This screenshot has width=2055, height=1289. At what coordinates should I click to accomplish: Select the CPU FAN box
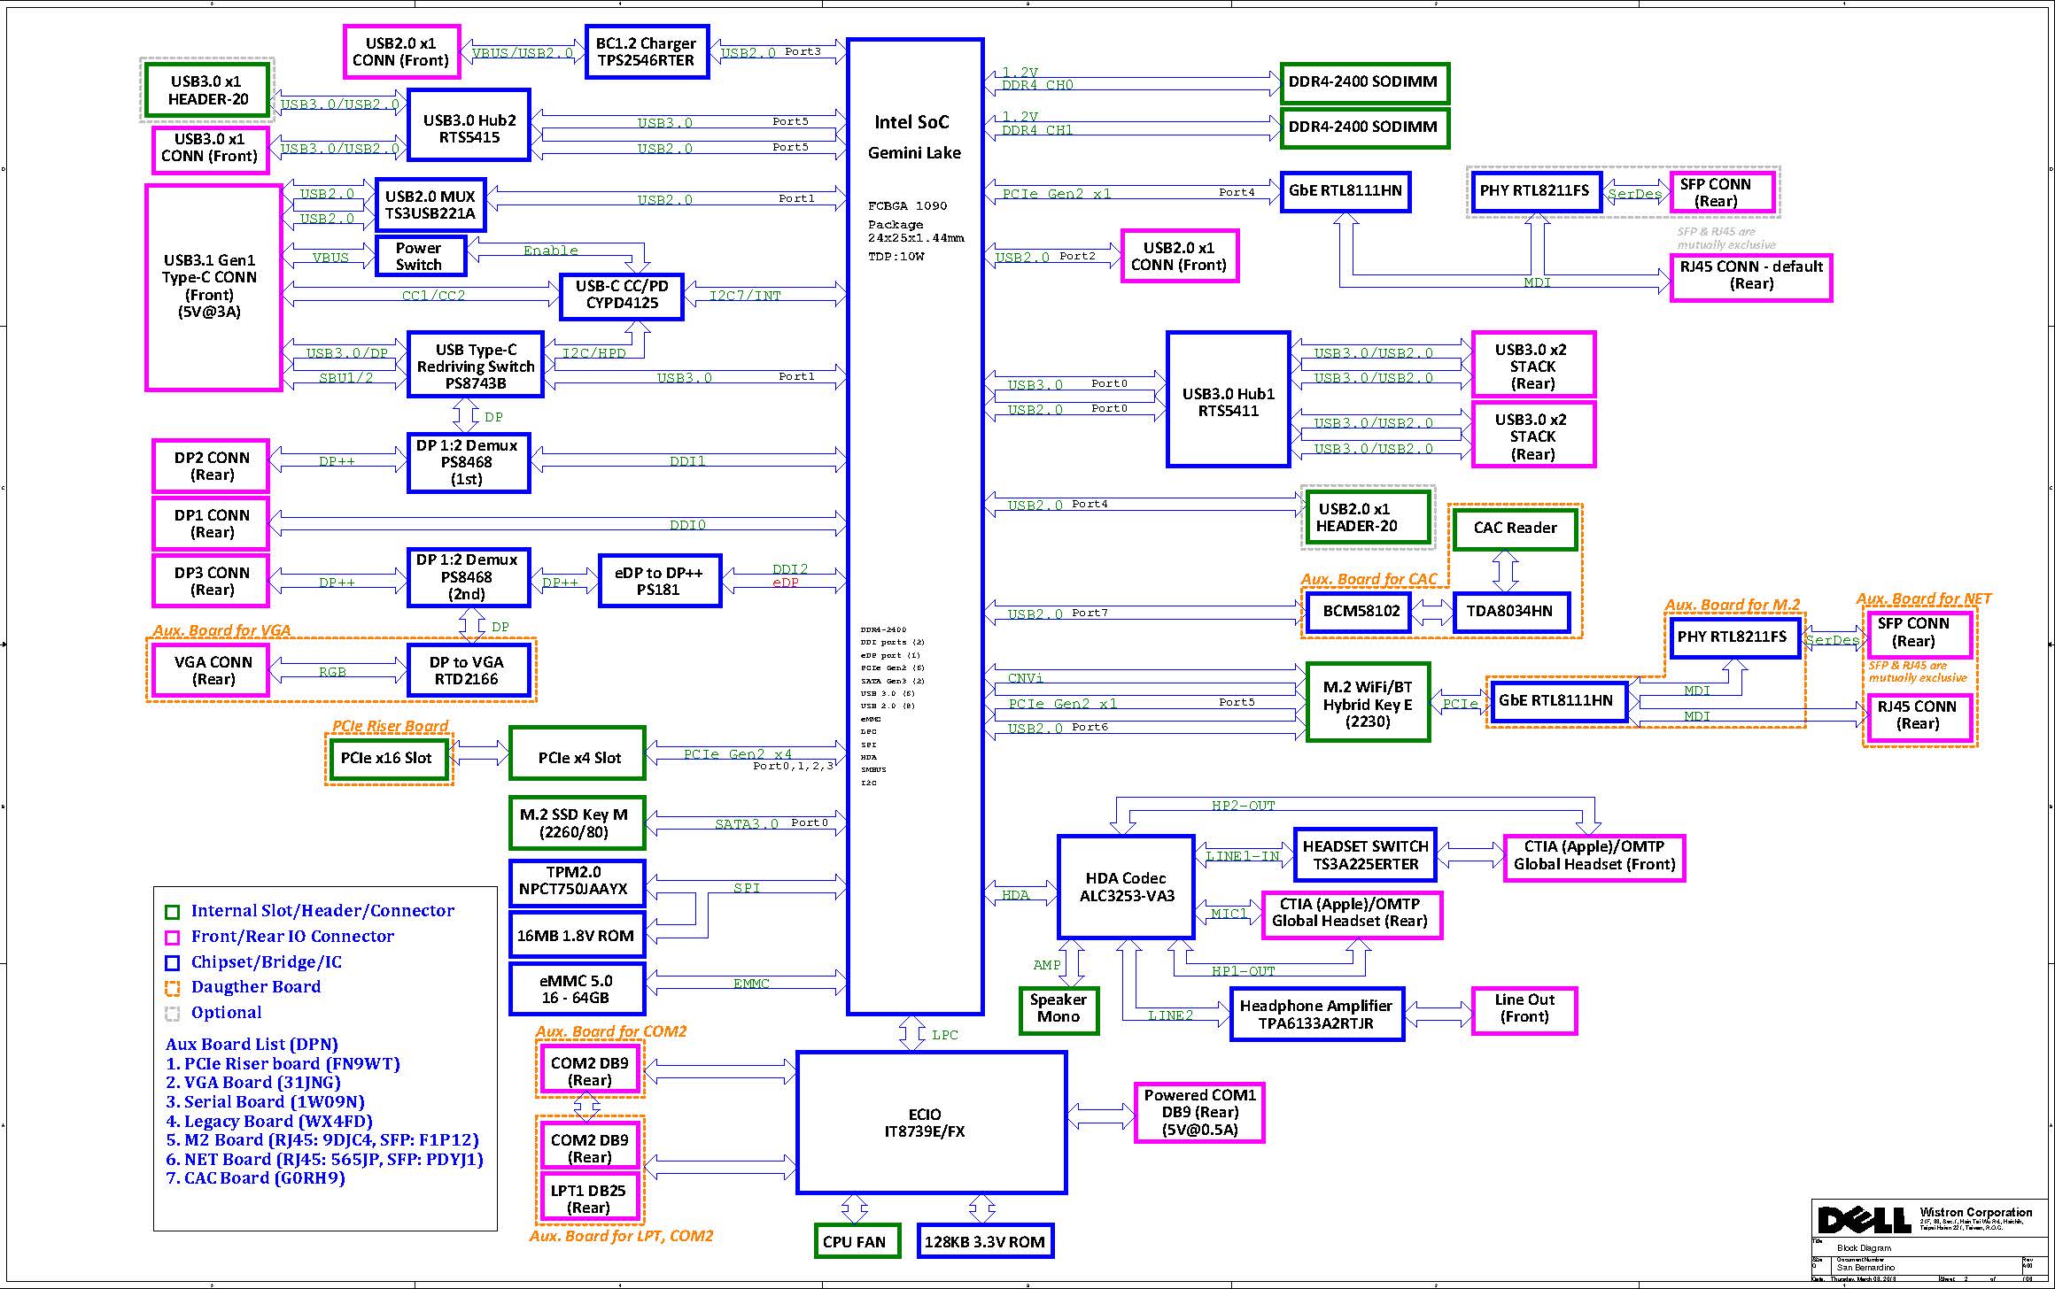tap(856, 1241)
